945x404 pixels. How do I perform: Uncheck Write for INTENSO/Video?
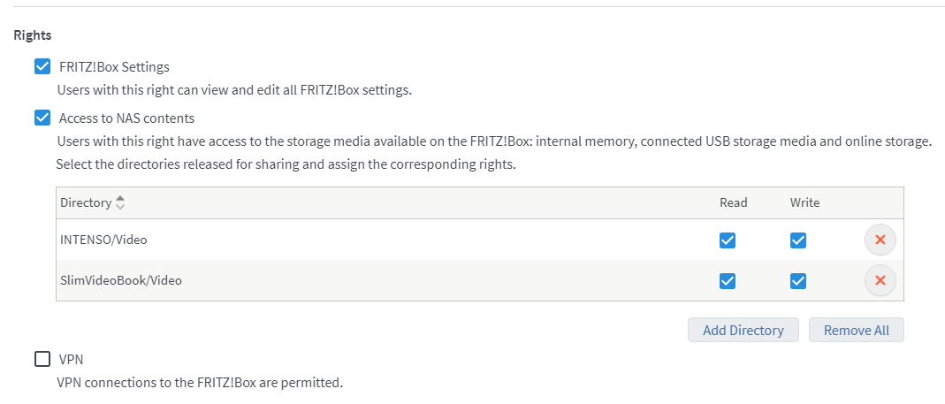[798, 240]
